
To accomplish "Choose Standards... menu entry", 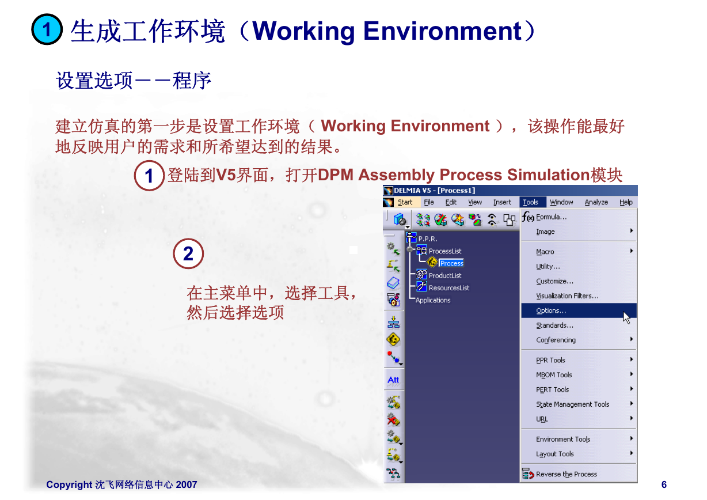I will pos(579,325).
